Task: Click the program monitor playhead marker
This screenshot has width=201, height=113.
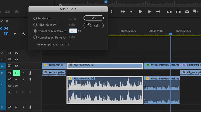Action: click(x=106, y=2)
